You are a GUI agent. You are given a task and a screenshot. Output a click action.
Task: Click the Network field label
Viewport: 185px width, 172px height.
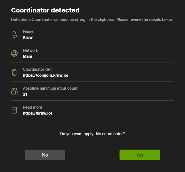pos(31,50)
